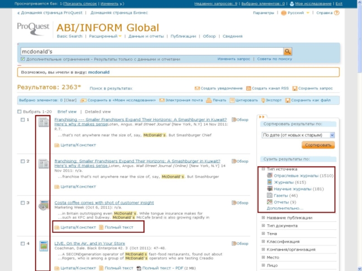Click the Создать канал RSS icon

coord(248,88)
